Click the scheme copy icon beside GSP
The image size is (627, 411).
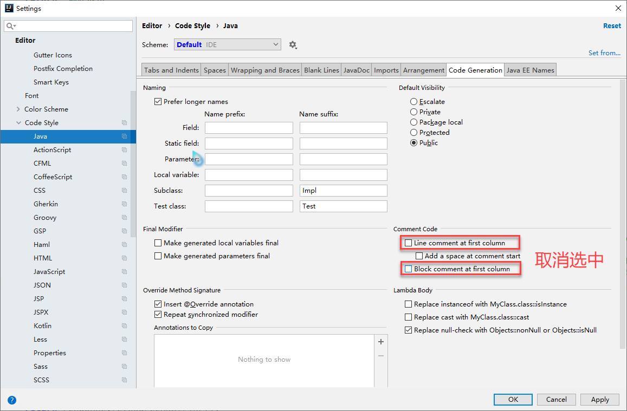[124, 231]
